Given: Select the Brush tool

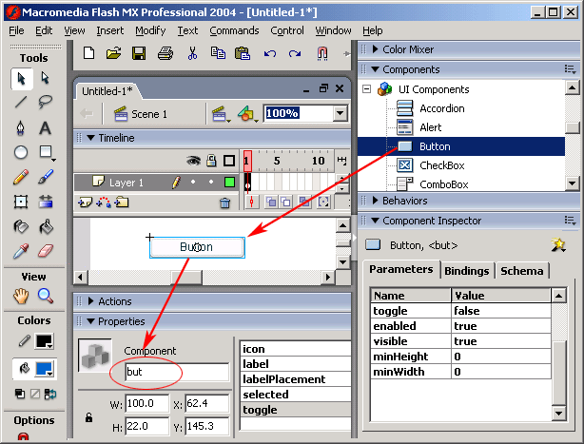Looking at the screenshot, I should click(46, 177).
